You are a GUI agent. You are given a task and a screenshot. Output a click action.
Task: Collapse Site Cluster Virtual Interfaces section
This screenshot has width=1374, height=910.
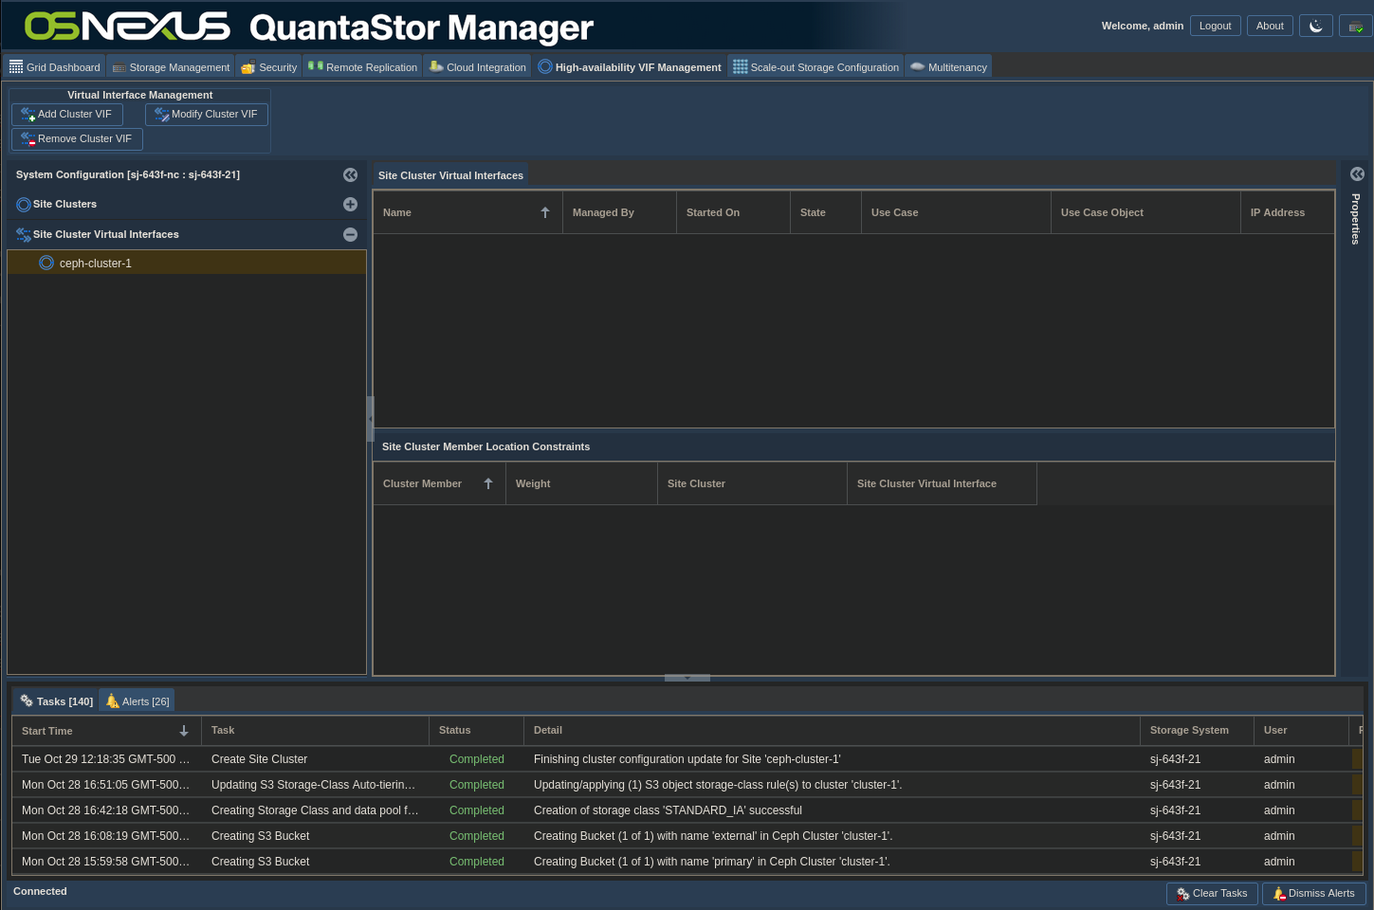350,235
